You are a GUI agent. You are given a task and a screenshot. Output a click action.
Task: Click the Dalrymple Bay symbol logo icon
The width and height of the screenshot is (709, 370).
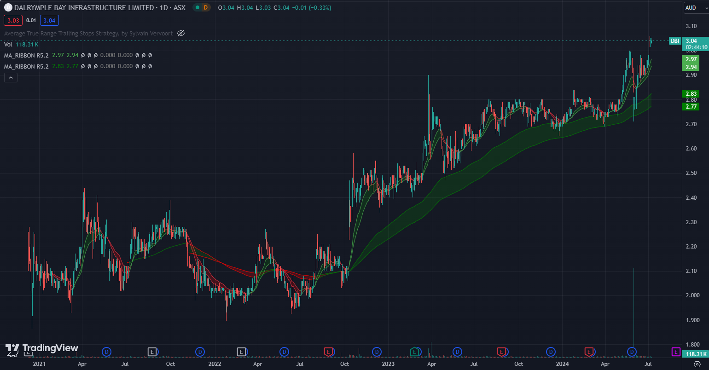tap(8, 7)
